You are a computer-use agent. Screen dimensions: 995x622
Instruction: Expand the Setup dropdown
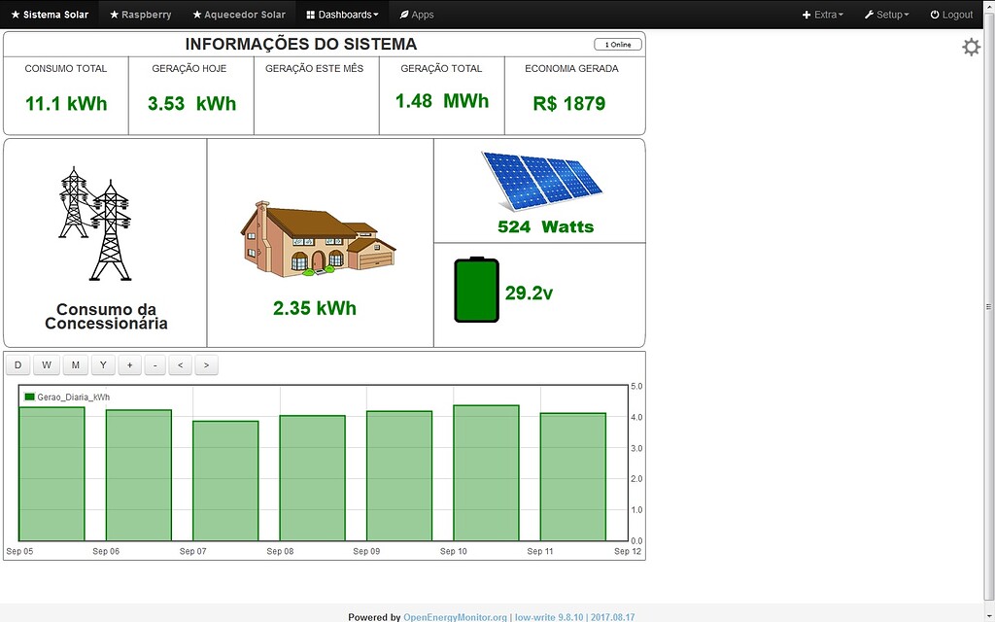pos(885,15)
